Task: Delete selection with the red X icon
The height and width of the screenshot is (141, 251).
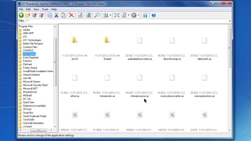Action: coord(71,15)
